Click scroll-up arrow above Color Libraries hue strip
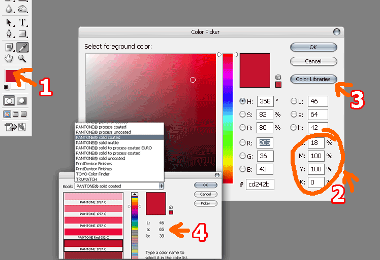This screenshot has width=380, height=260. (x=135, y=194)
